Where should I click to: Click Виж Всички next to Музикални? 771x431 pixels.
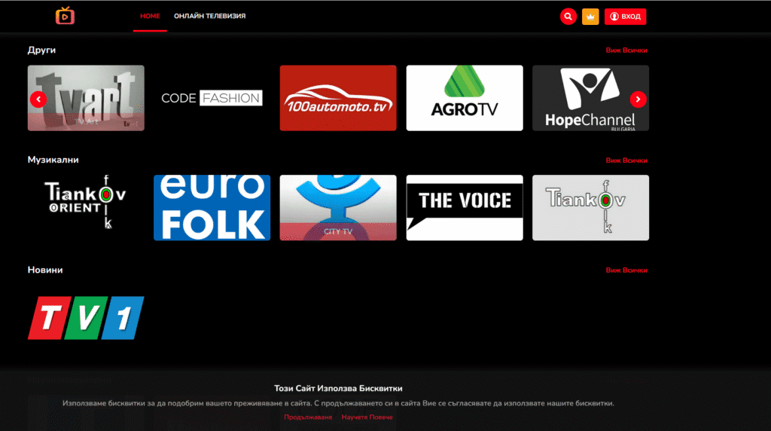tap(626, 160)
